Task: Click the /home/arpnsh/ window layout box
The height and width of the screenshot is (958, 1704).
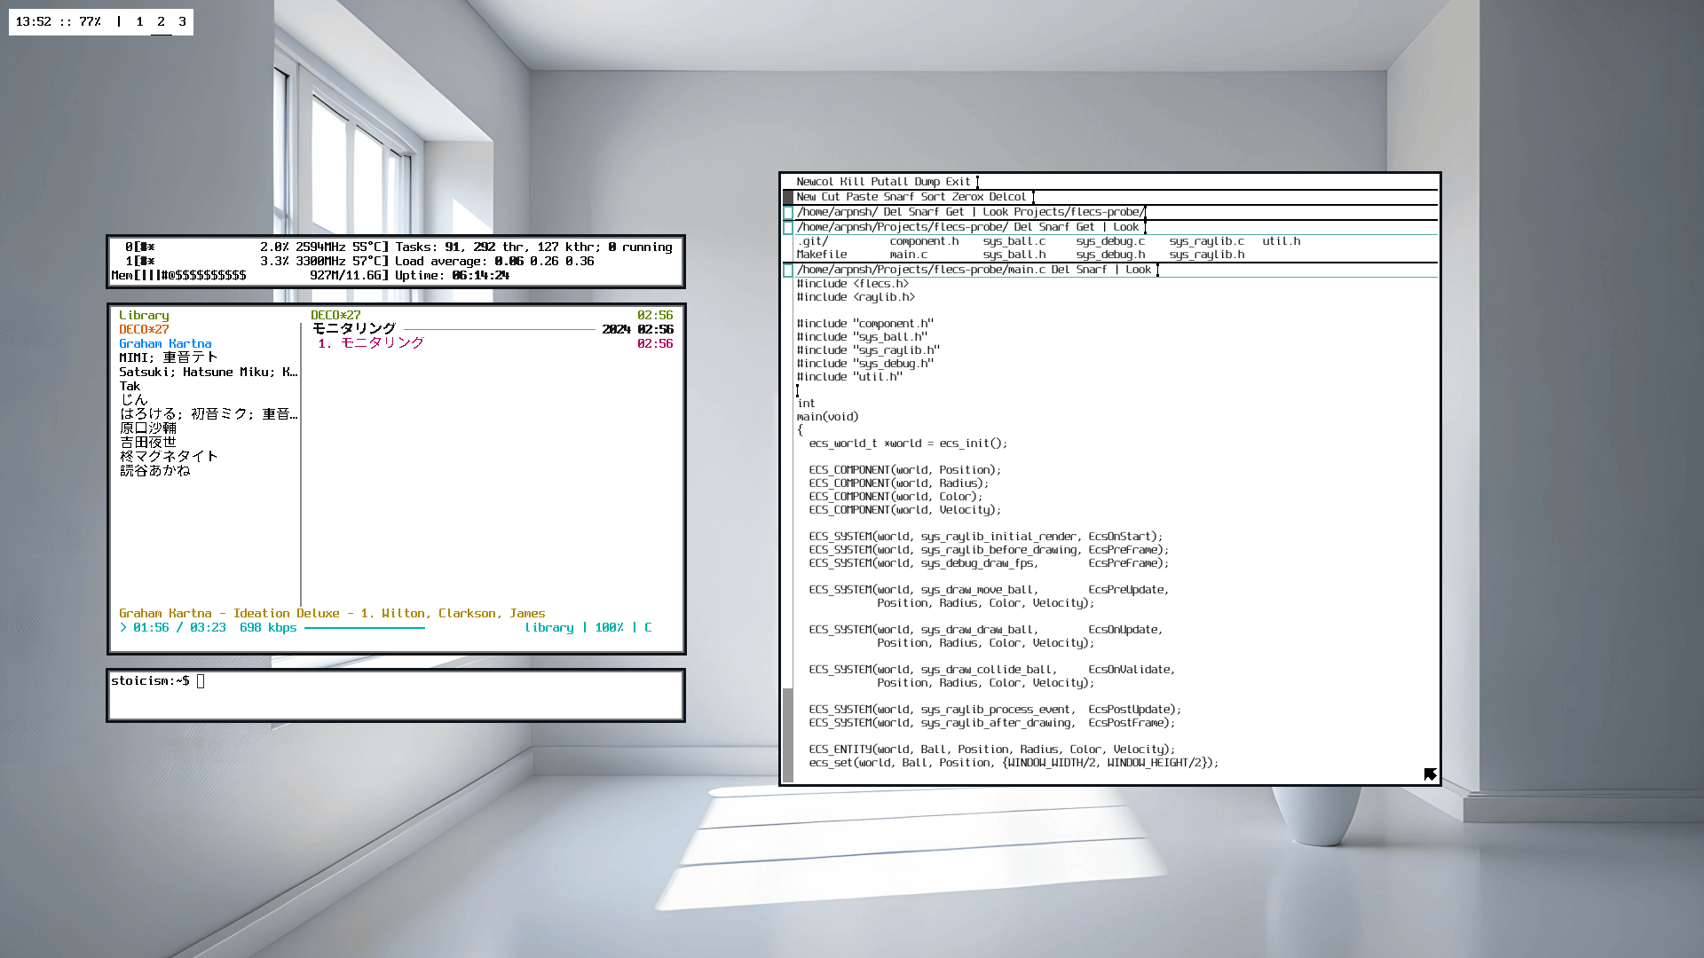Action: (788, 213)
